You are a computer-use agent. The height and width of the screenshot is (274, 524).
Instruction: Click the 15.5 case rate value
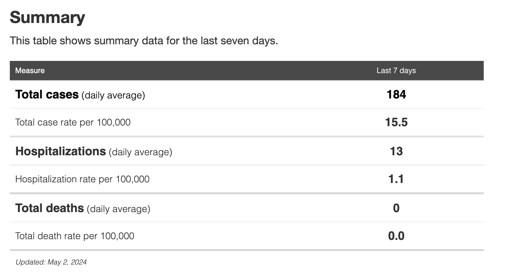point(396,122)
